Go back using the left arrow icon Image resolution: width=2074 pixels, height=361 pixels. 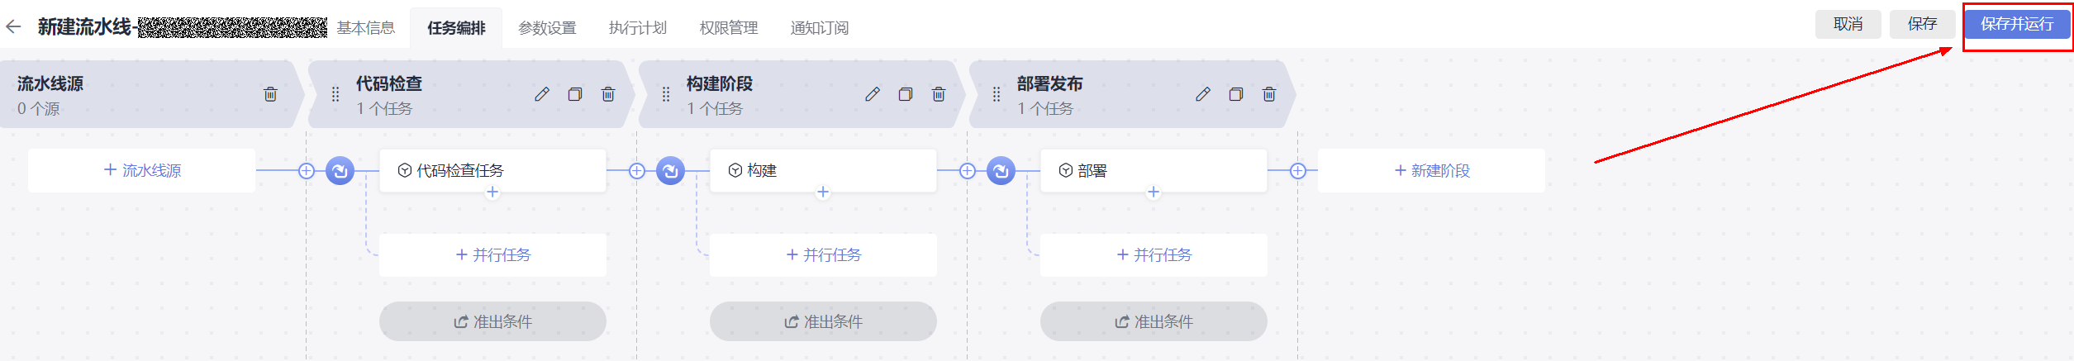tap(13, 27)
